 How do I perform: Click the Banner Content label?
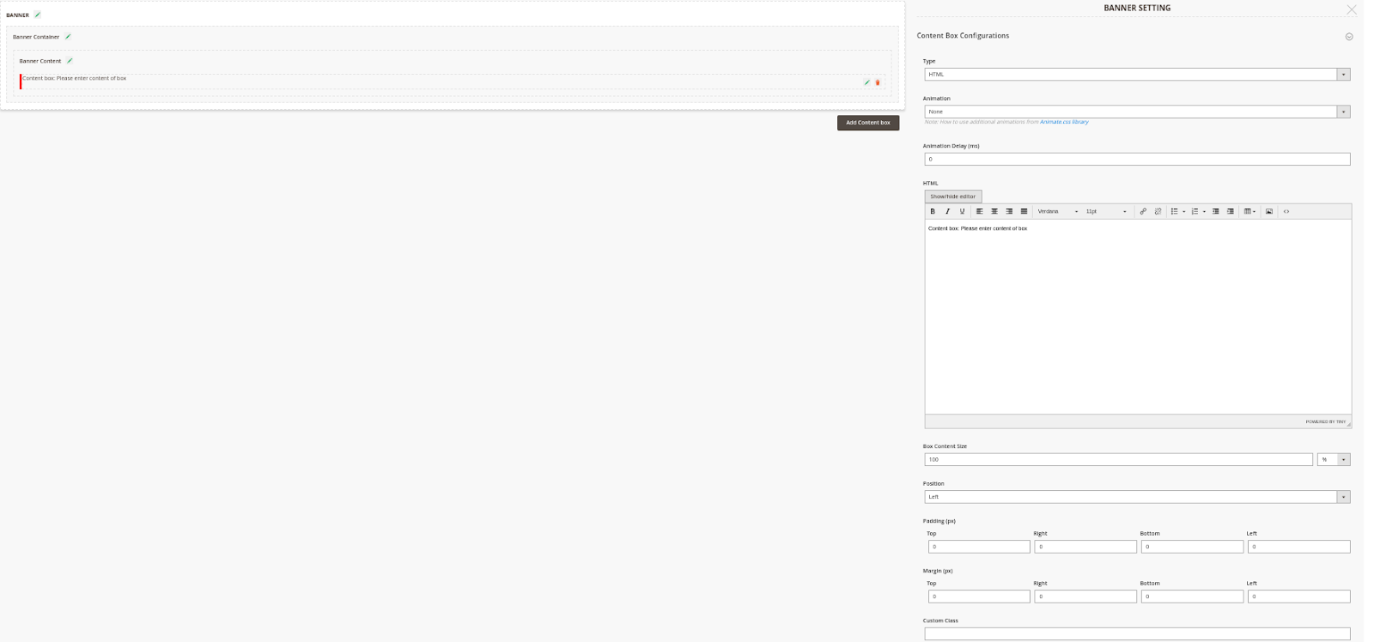pos(40,61)
